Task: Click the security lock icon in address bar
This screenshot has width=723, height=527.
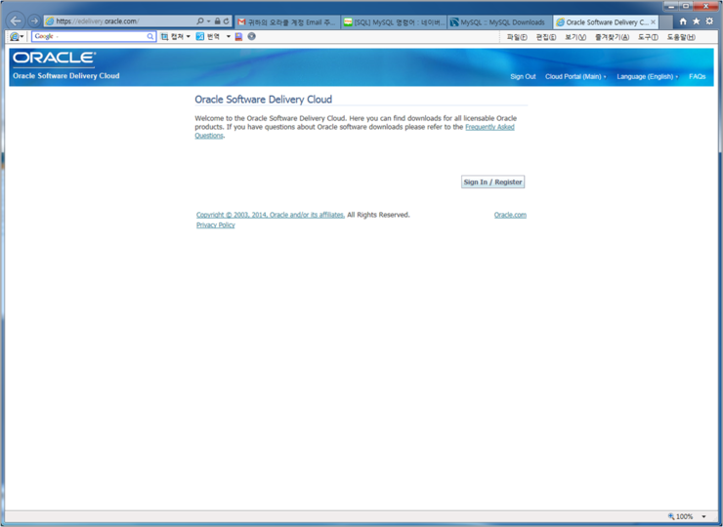Action: 217,21
